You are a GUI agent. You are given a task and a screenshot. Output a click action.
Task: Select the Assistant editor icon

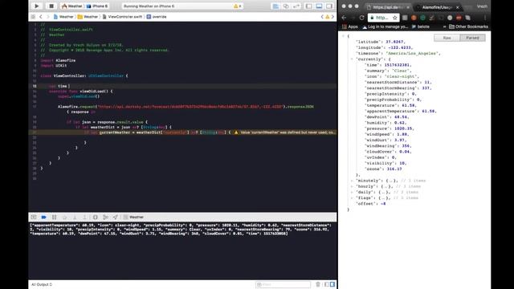(x=286, y=6)
